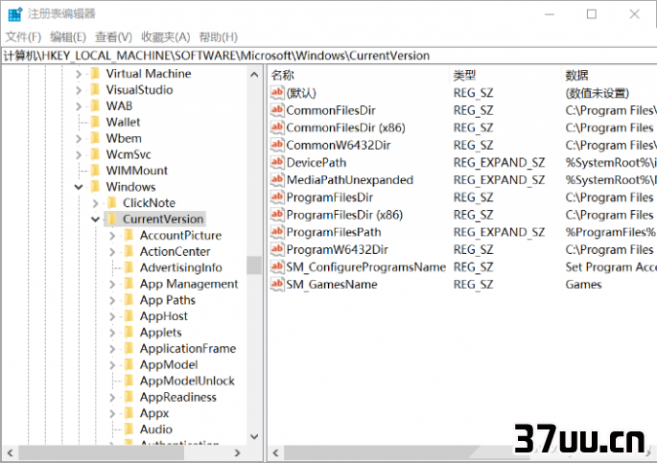Click the folder icon of AccountPicture key
The image size is (657, 463).
[x=129, y=235]
